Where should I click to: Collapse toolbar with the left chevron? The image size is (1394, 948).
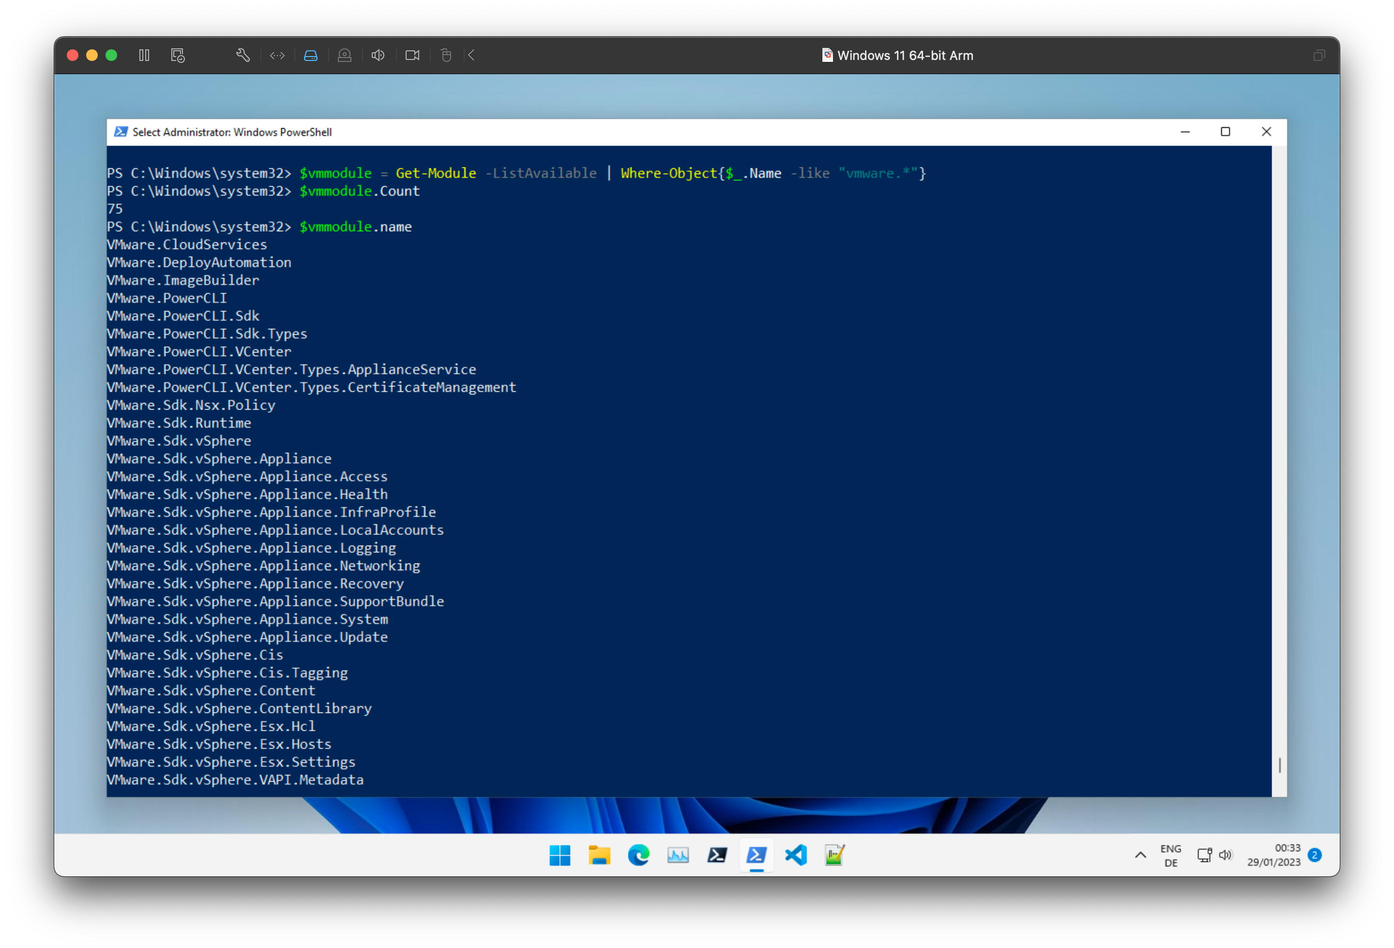(x=471, y=55)
